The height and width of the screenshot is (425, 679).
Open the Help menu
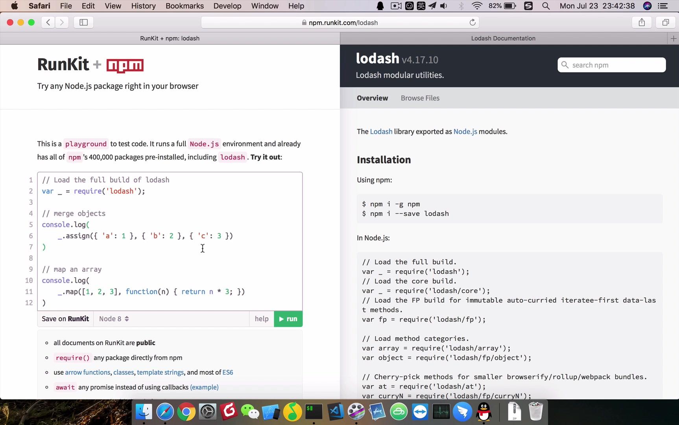(296, 6)
